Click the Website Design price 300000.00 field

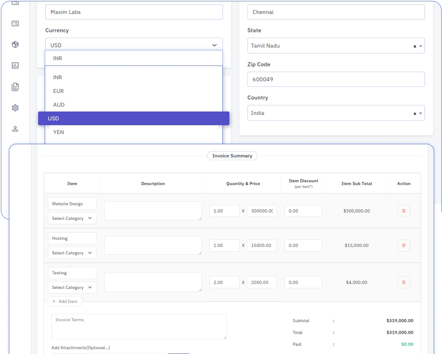tap(262, 211)
